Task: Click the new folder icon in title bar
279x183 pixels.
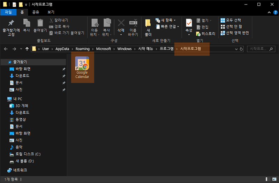Action: coord(21,4)
